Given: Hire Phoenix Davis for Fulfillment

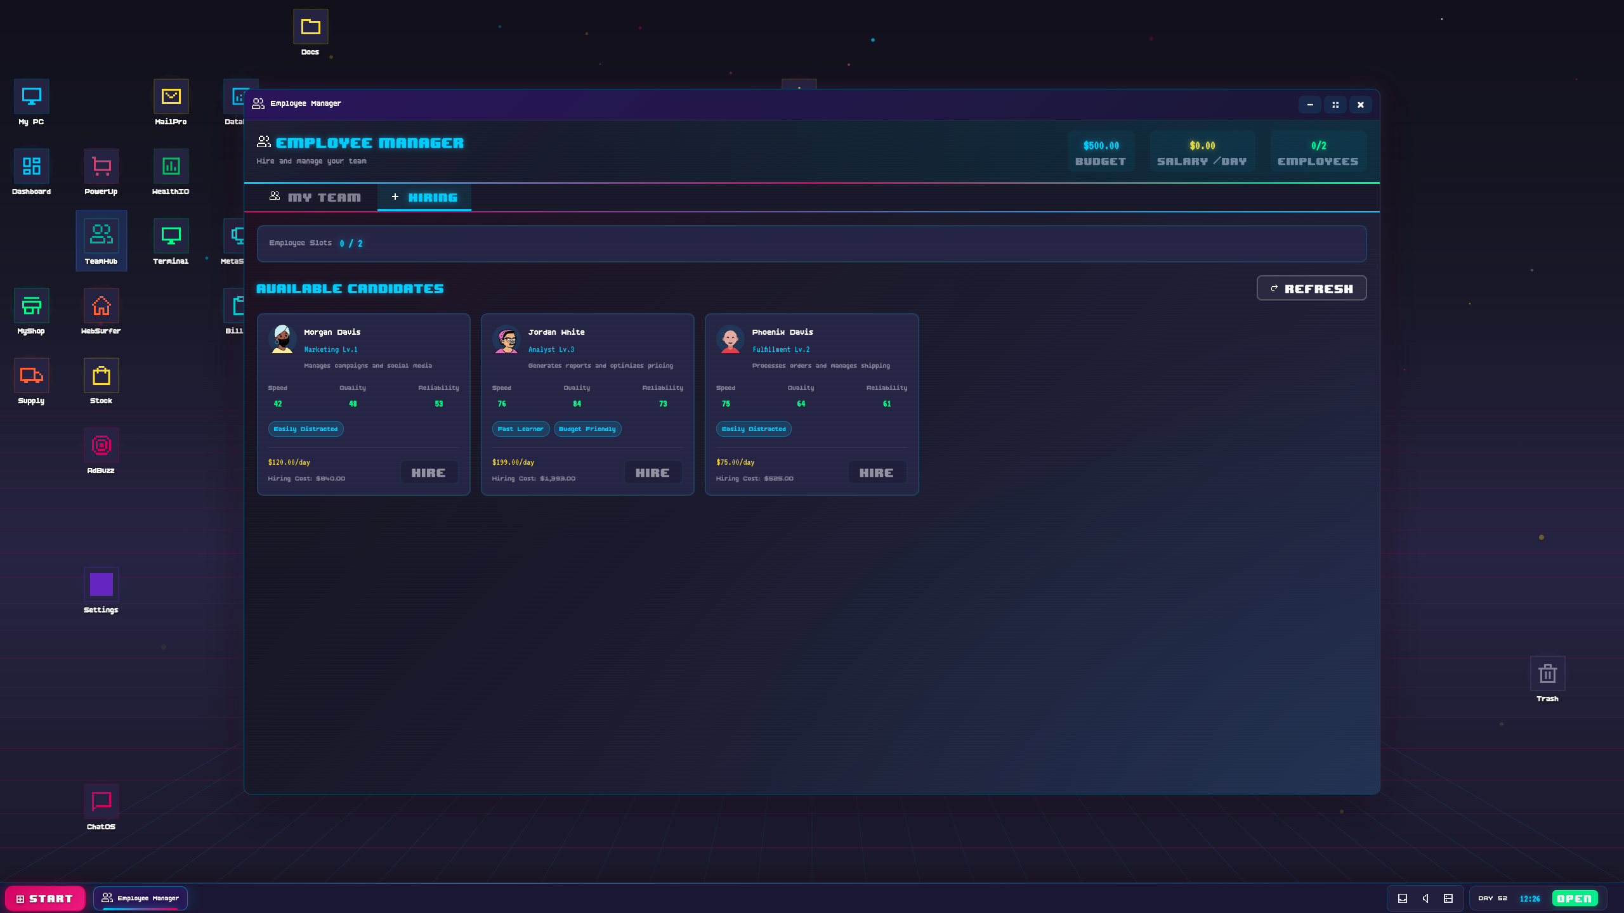Looking at the screenshot, I should [x=876, y=473].
